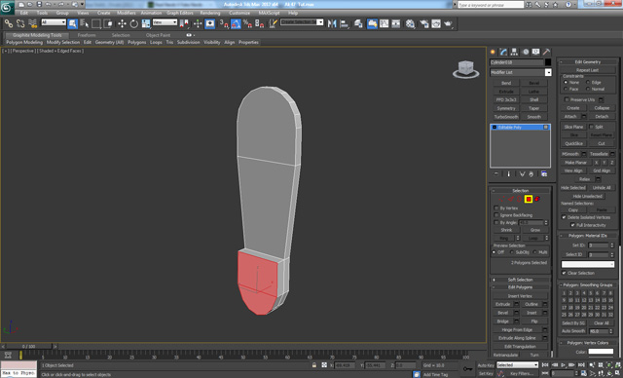Open the reference coordinate View dropdown
The height and width of the screenshot is (378, 623).
pos(165,22)
